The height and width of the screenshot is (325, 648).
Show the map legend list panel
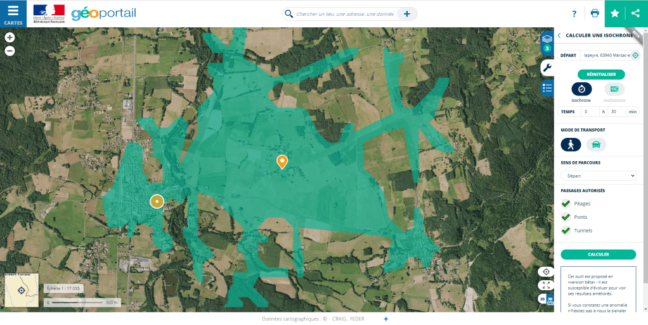click(547, 88)
